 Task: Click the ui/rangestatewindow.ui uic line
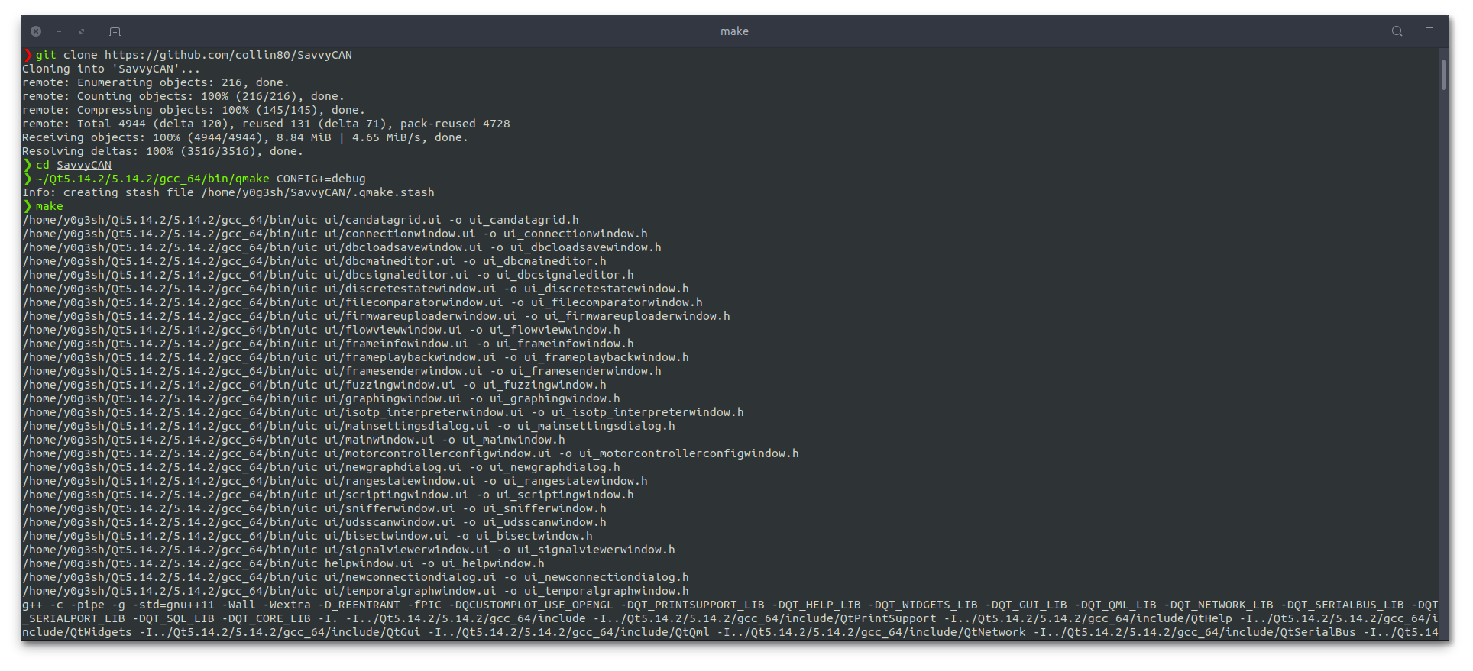tap(335, 481)
